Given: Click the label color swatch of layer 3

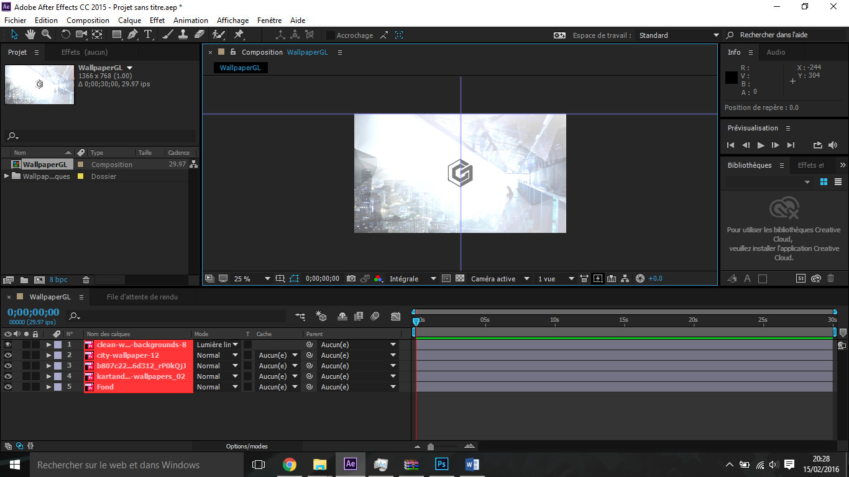Looking at the screenshot, I should tap(58, 366).
